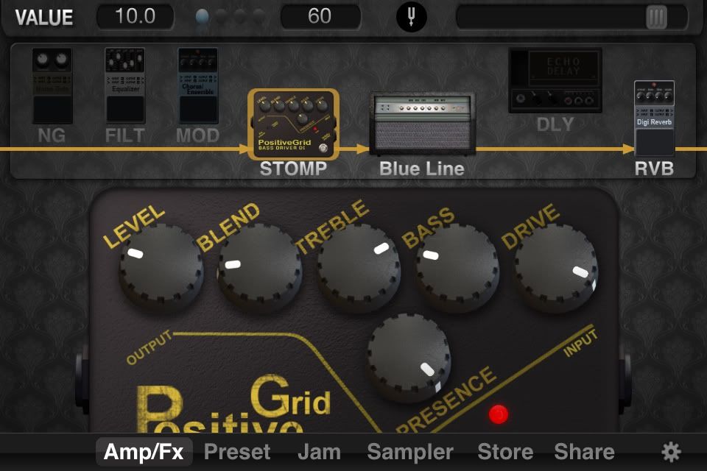Click the BASS knob
The image size is (707, 471).
pyautogui.click(x=457, y=269)
